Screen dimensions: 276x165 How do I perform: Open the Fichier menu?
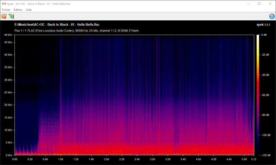coord(6,10)
